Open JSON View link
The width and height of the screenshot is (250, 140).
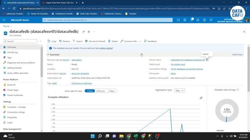coord(237,54)
